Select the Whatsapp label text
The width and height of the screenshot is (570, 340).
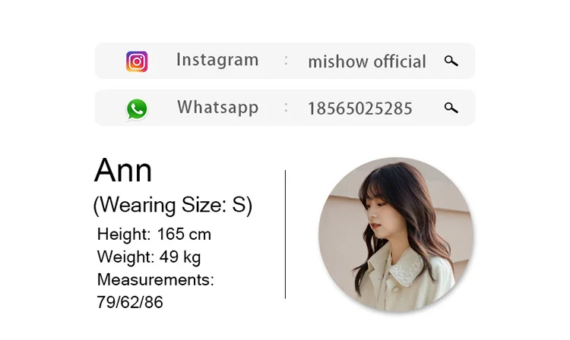[x=218, y=108]
